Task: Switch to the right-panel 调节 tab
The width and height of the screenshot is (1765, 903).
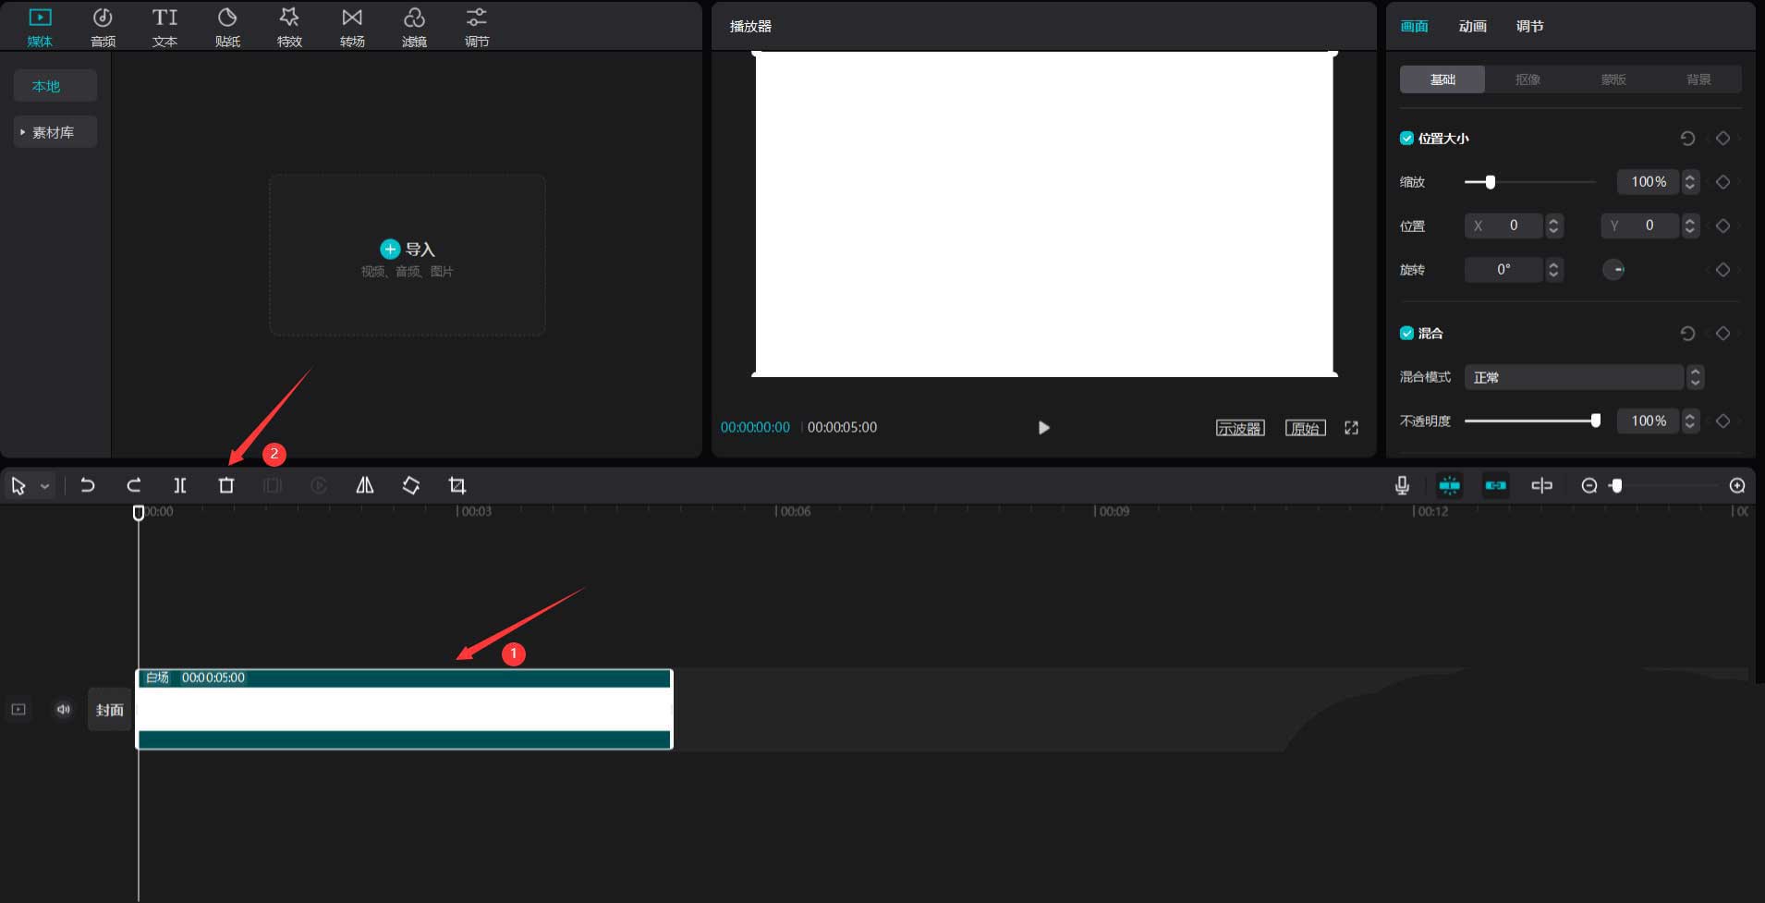Action: pos(1530,26)
